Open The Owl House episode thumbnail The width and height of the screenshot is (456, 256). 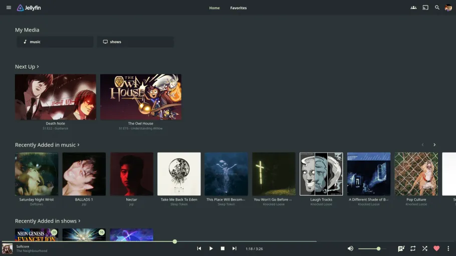(141, 97)
